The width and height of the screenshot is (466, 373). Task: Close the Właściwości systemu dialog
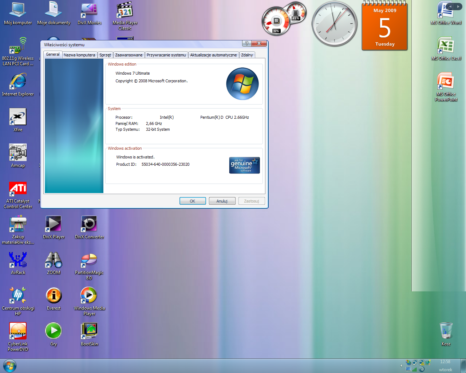[259, 43]
